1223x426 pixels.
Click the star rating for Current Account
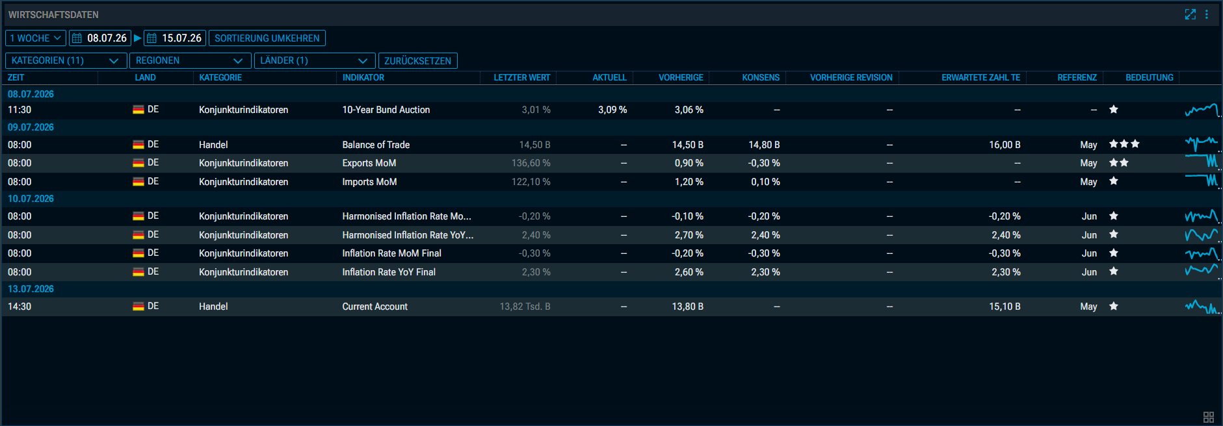(x=1114, y=306)
